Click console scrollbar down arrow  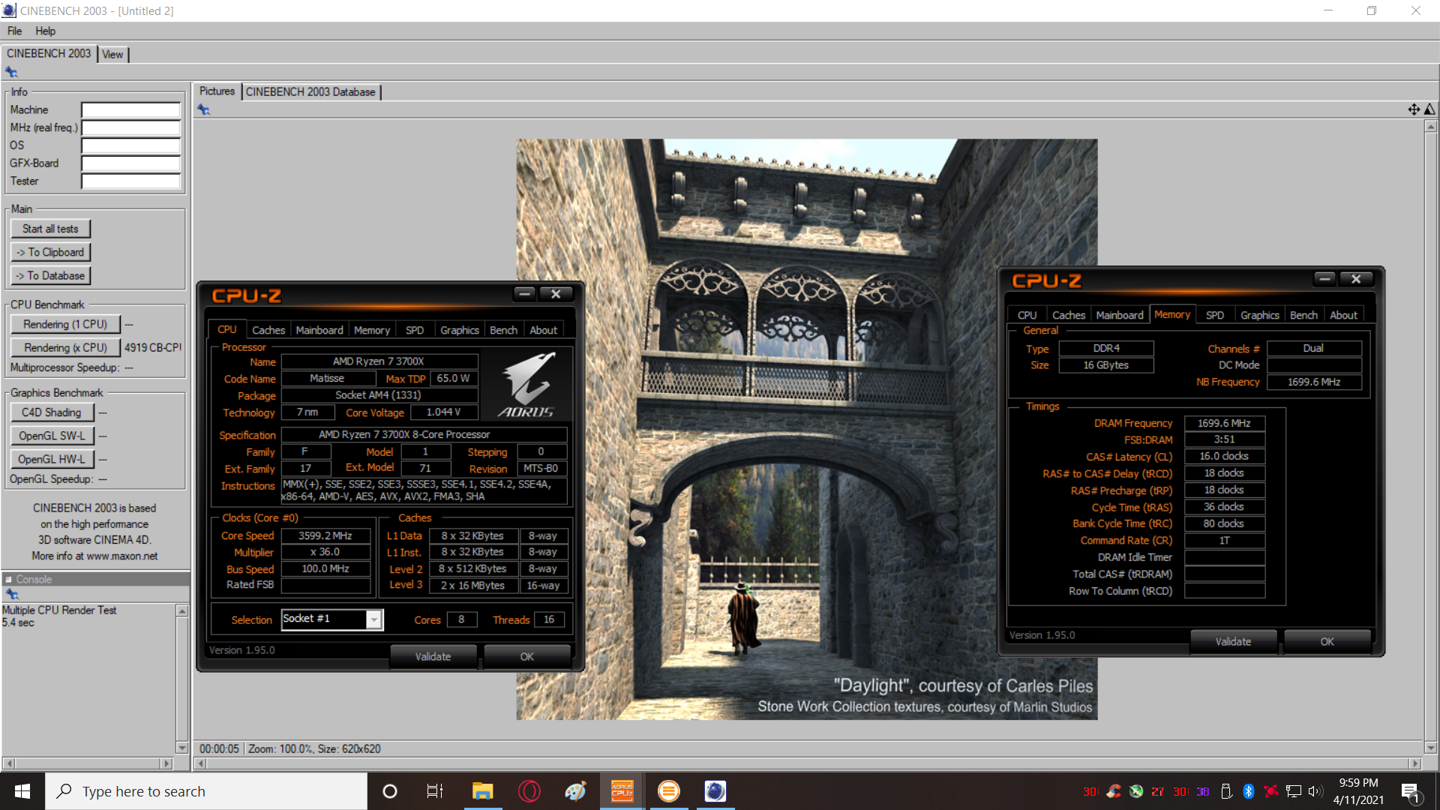[181, 748]
